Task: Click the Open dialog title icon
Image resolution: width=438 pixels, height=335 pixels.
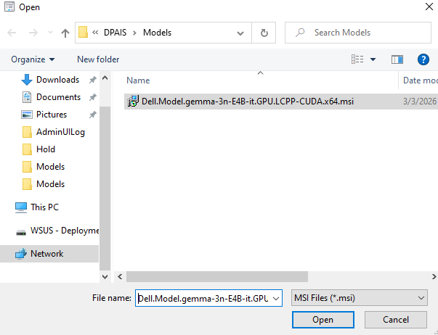Action: (x=9, y=7)
